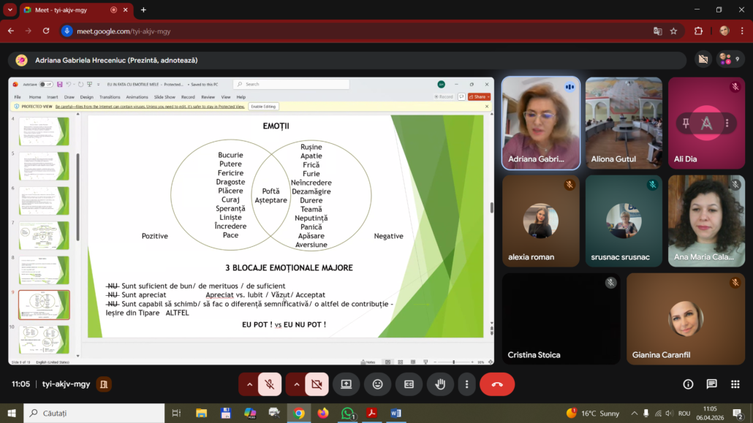Open the Transitions tab in PowerPoint
Screen dimensions: 753x423
tap(110, 97)
